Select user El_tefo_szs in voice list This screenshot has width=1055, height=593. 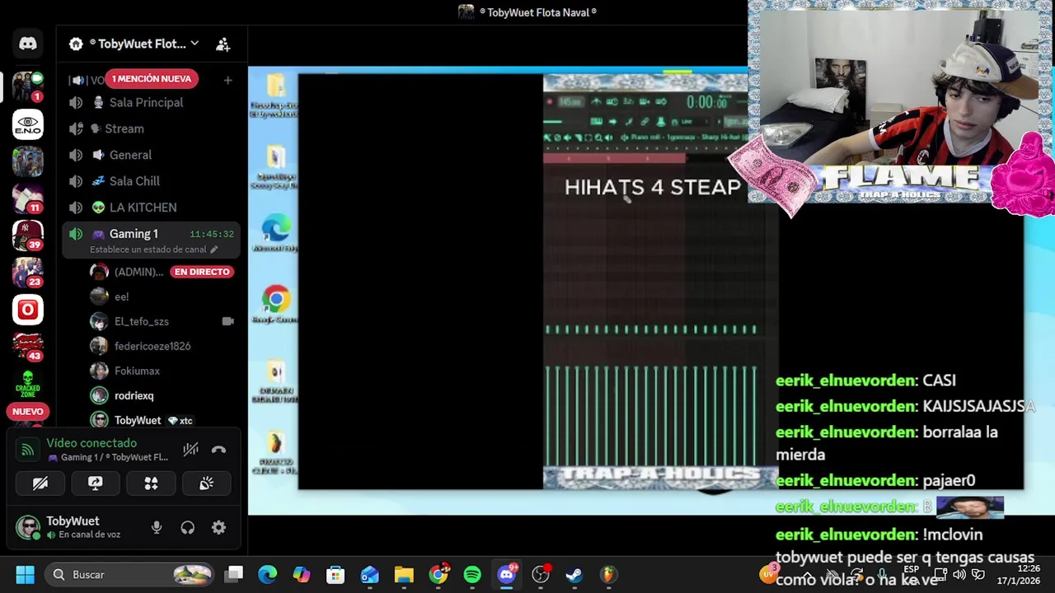coord(162,321)
